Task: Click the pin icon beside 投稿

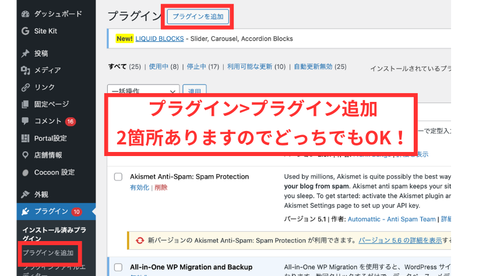Action: [x=26, y=54]
